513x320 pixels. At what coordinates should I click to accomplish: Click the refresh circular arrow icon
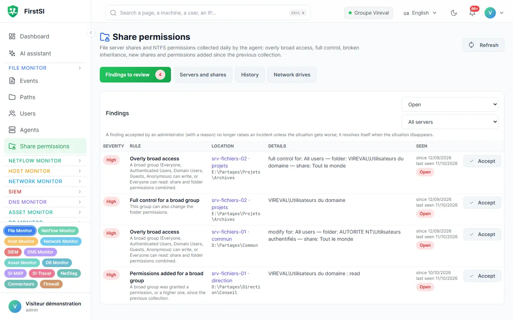[x=471, y=45]
